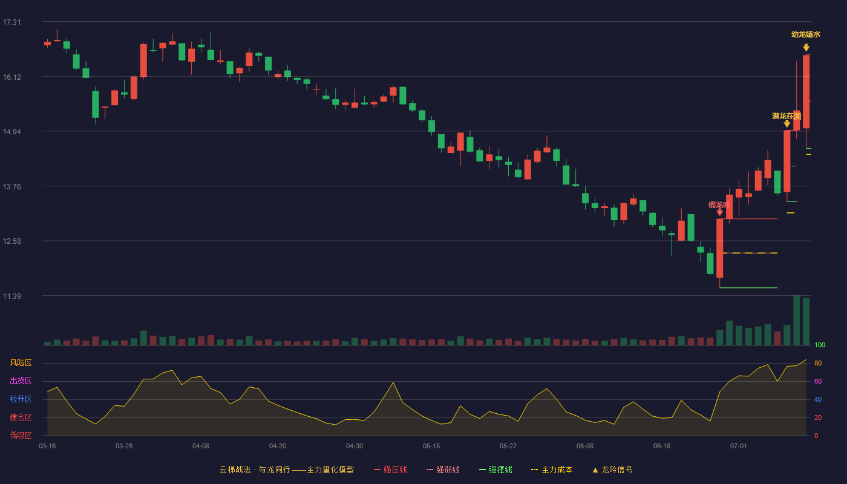Click the 05-27 date label
This screenshot has height=484, width=847.
pyautogui.click(x=508, y=446)
